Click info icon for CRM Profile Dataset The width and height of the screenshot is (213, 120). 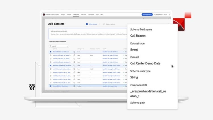coord(74,86)
